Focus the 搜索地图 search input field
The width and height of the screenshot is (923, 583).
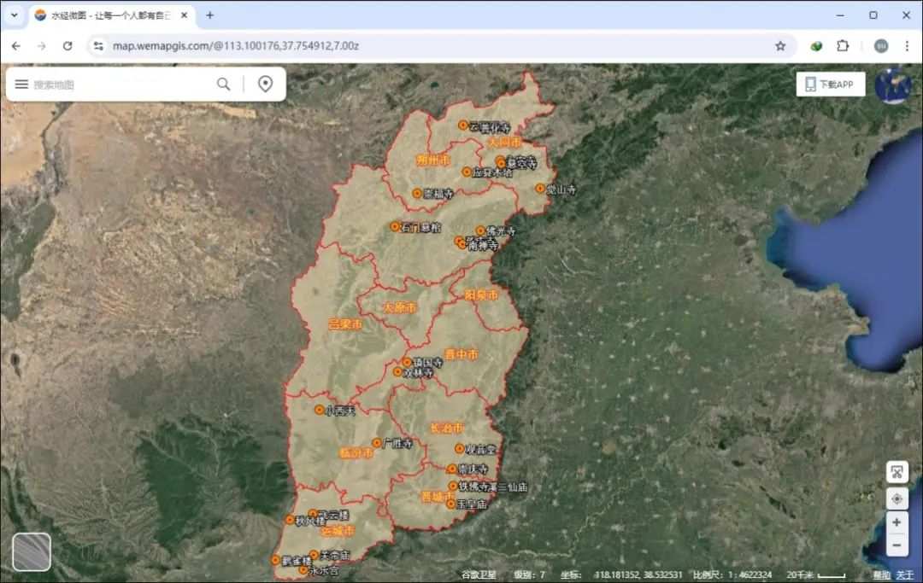coord(121,85)
